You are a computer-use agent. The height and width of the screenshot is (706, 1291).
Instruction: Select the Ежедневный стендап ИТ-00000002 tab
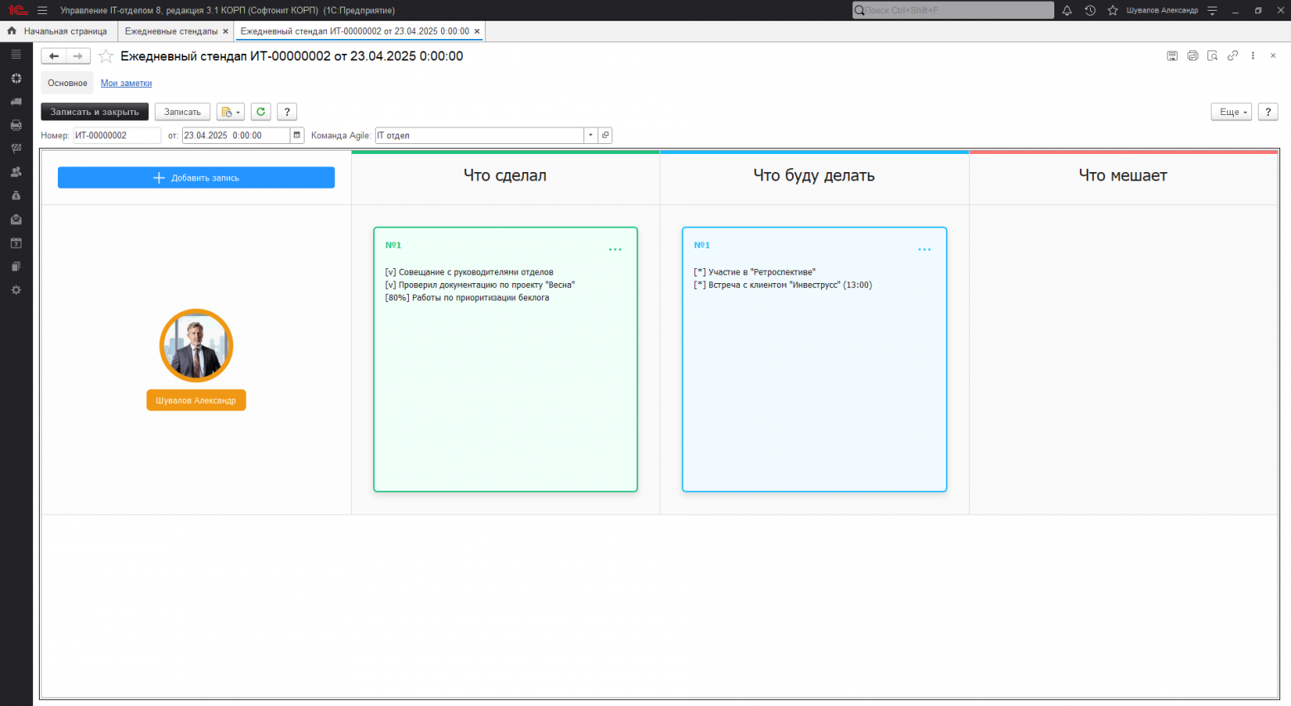click(x=354, y=31)
